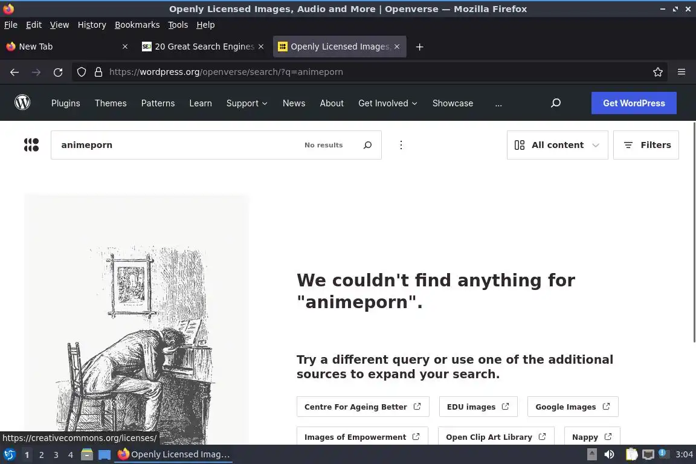This screenshot has width=696, height=464.
Task: Open the three-dot options menu beside the search bar
Action: coord(401,145)
